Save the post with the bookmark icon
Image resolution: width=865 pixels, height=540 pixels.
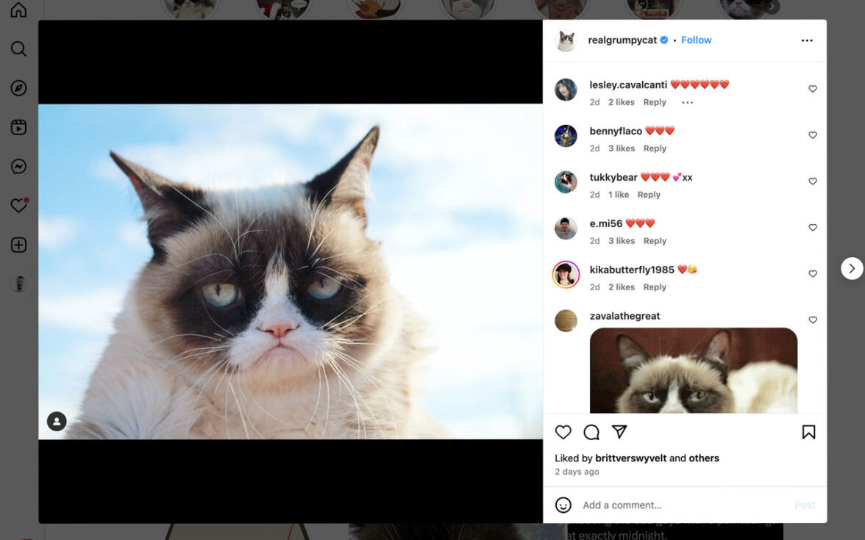[x=809, y=432]
